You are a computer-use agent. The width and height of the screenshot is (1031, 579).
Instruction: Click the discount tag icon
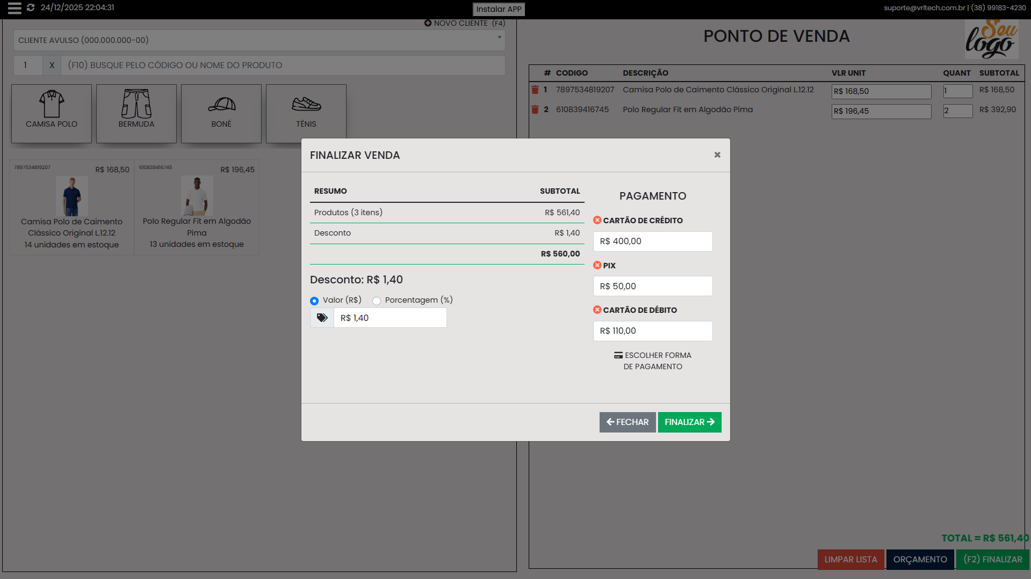322,318
